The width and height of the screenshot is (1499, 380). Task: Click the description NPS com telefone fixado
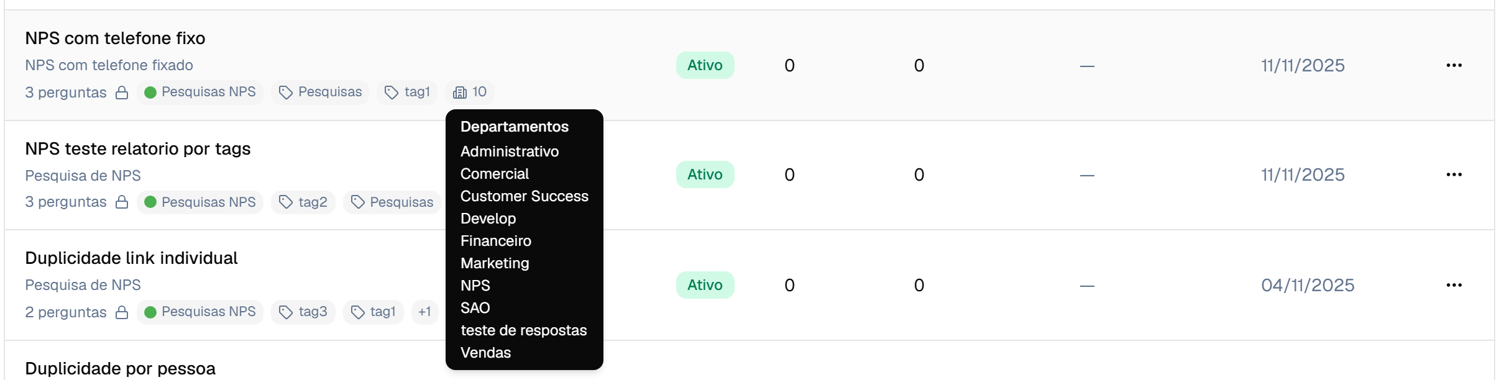tap(109, 65)
